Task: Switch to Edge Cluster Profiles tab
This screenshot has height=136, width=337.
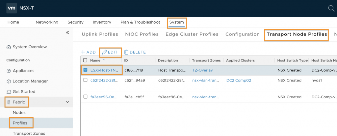Action: pos(192,34)
